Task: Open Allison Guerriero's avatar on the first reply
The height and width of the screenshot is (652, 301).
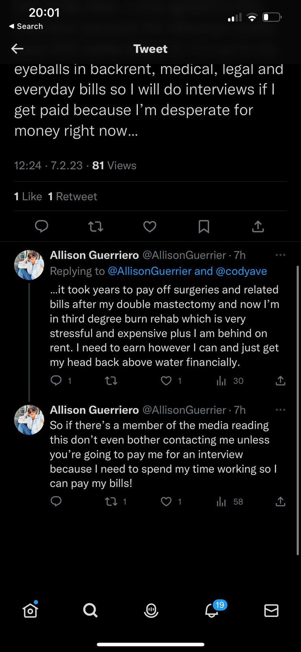Action: point(29,265)
